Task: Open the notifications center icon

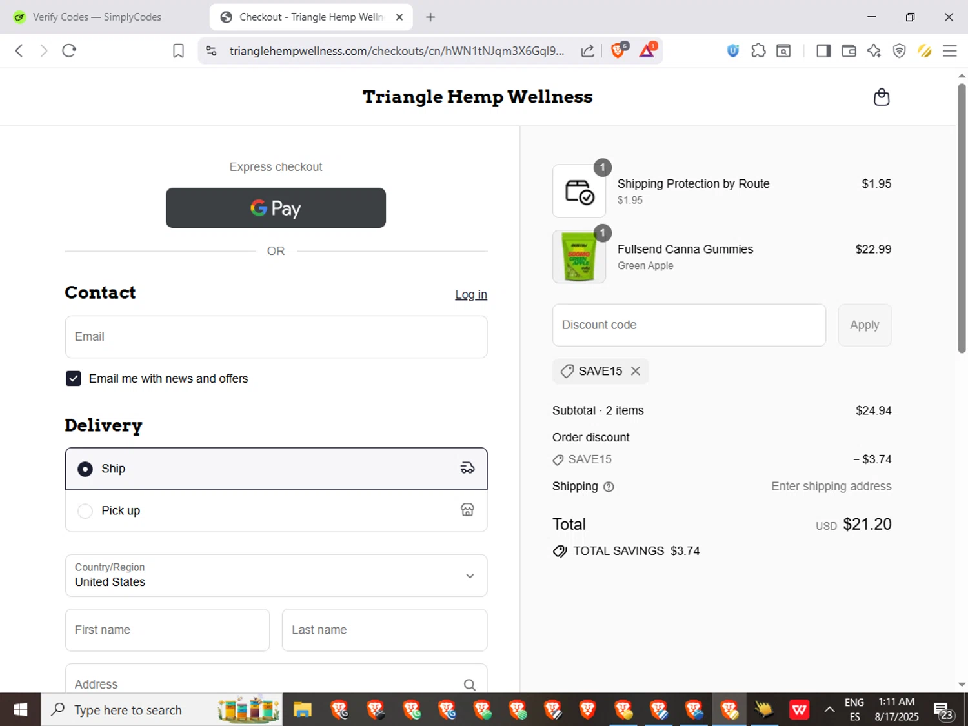Action: [943, 711]
